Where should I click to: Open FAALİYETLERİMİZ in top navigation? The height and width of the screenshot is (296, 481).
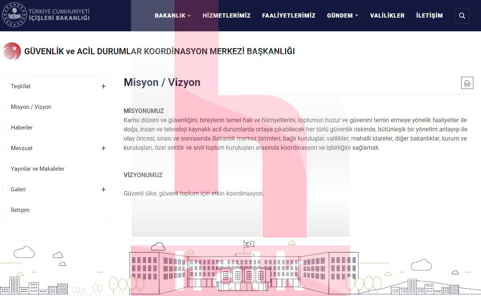(289, 16)
